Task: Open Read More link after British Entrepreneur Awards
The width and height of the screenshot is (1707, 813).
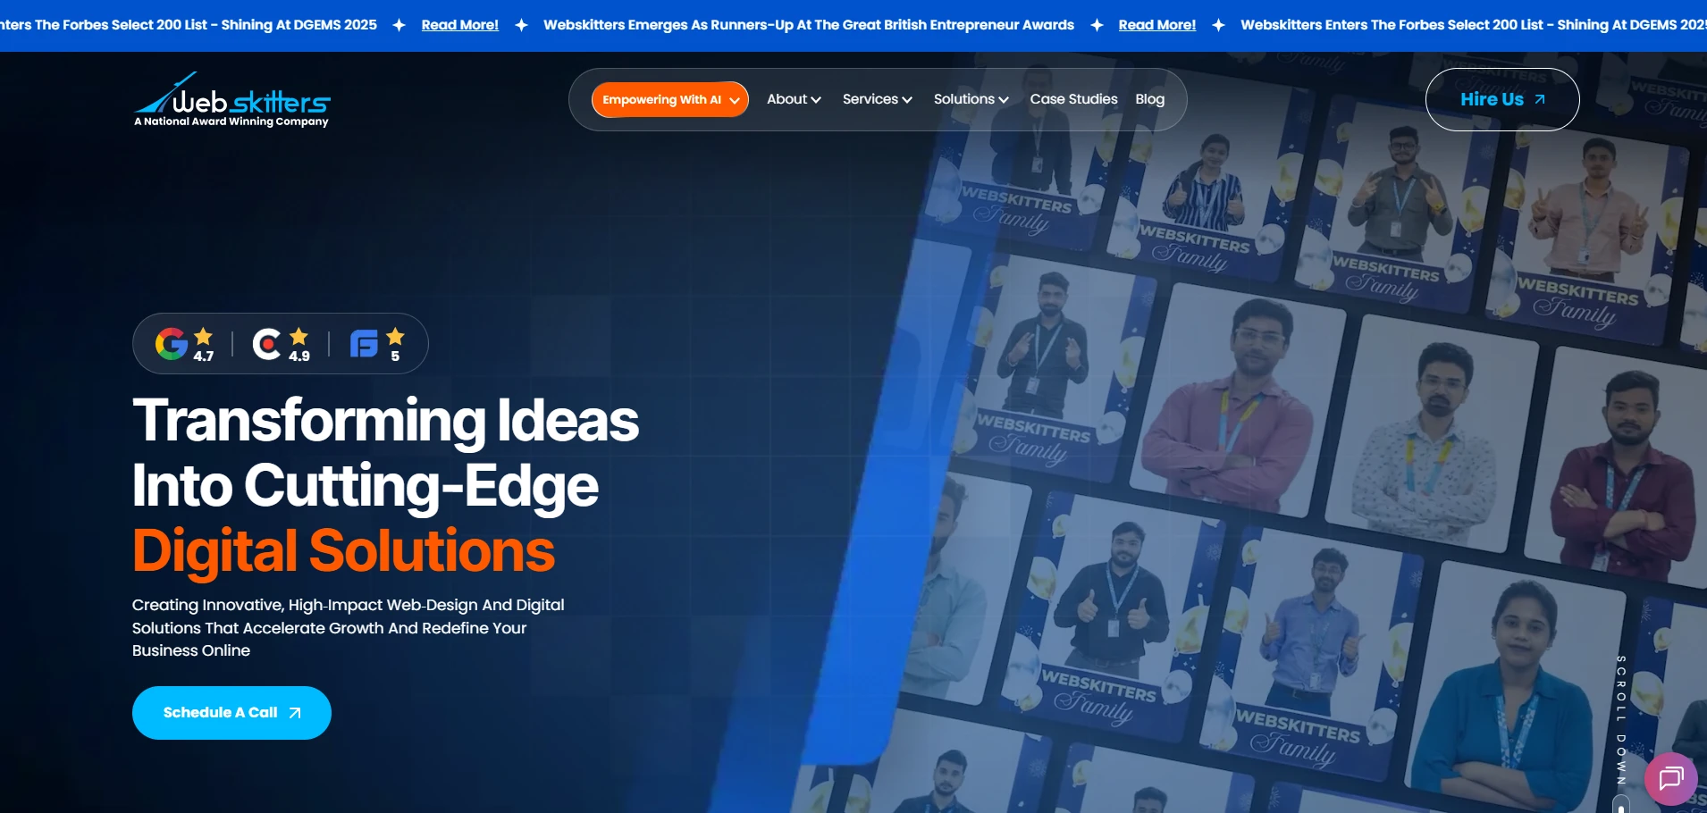Action: click(x=1156, y=25)
